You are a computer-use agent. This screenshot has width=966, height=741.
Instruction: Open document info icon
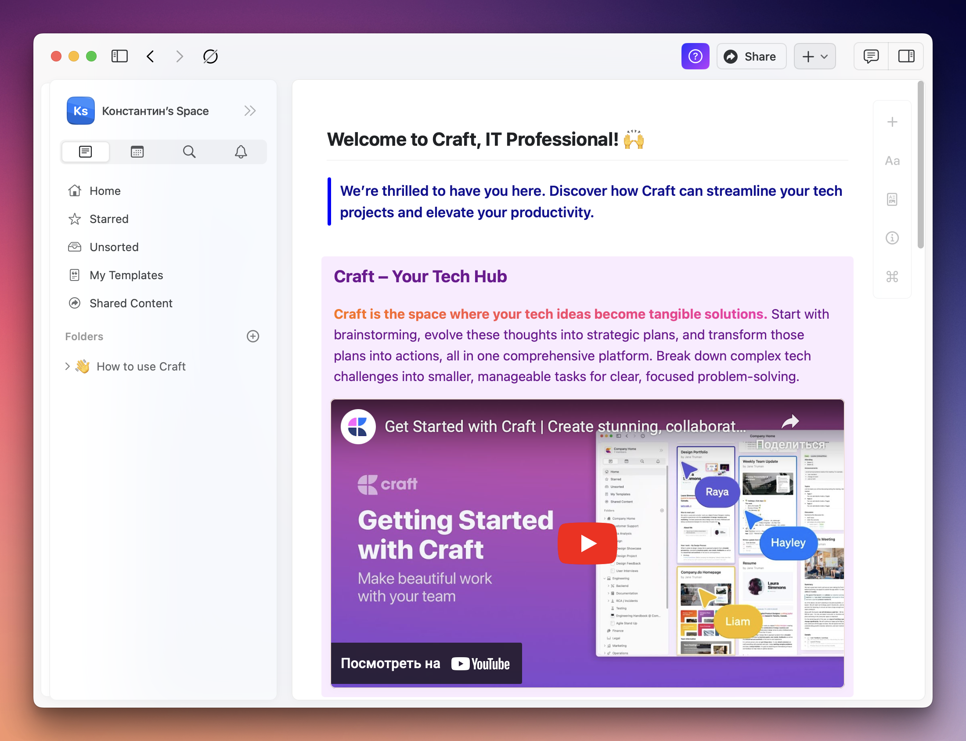[892, 238]
